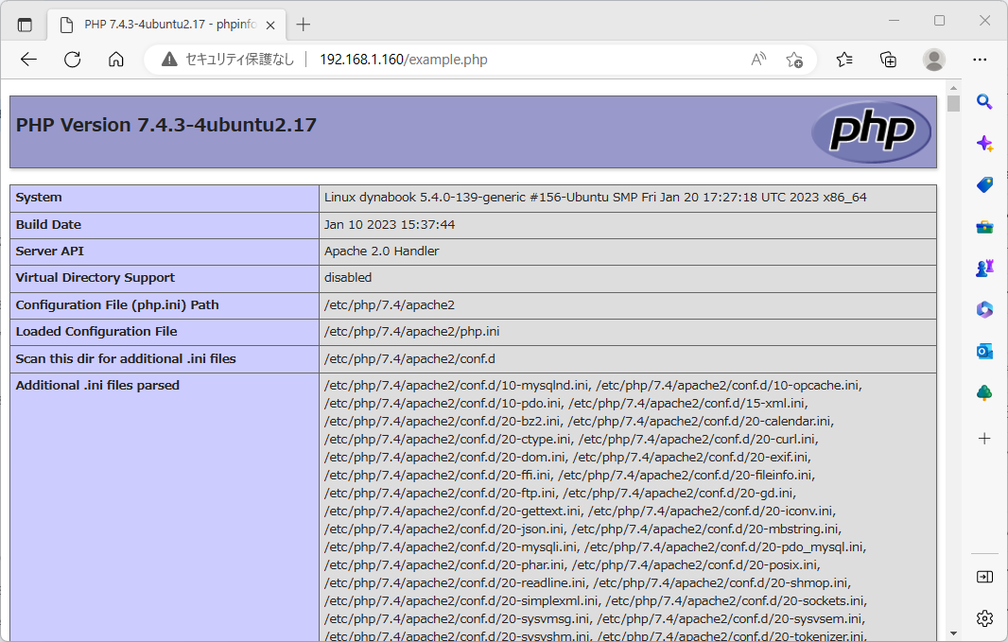
Task: Click the Linux dynabook system value text
Action: pyautogui.click(x=596, y=198)
